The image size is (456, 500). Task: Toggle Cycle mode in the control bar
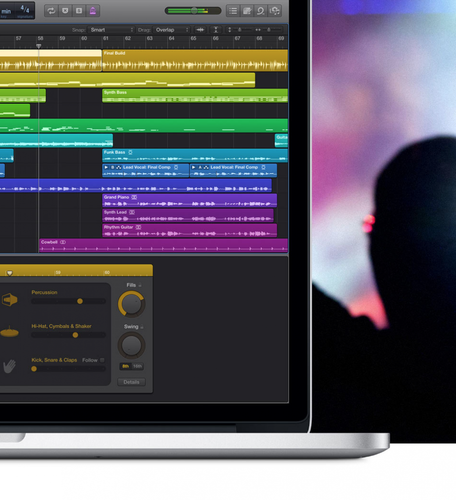(51, 11)
